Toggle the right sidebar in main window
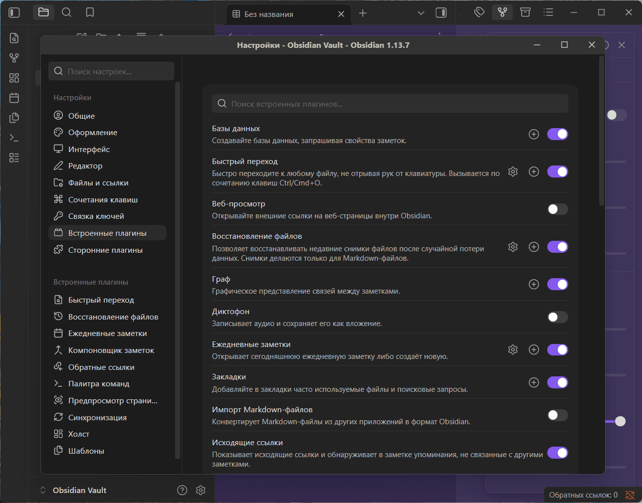642x503 pixels. coord(441,13)
